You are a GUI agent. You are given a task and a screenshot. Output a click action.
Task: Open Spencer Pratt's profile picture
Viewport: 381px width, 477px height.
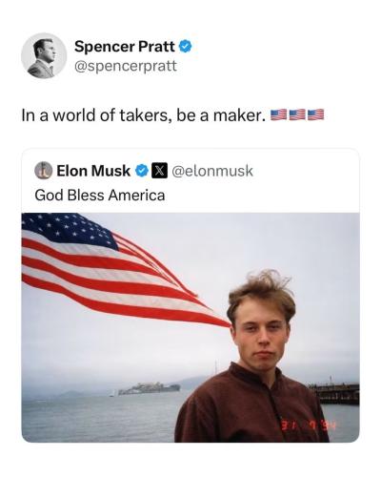[x=44, y=55]
